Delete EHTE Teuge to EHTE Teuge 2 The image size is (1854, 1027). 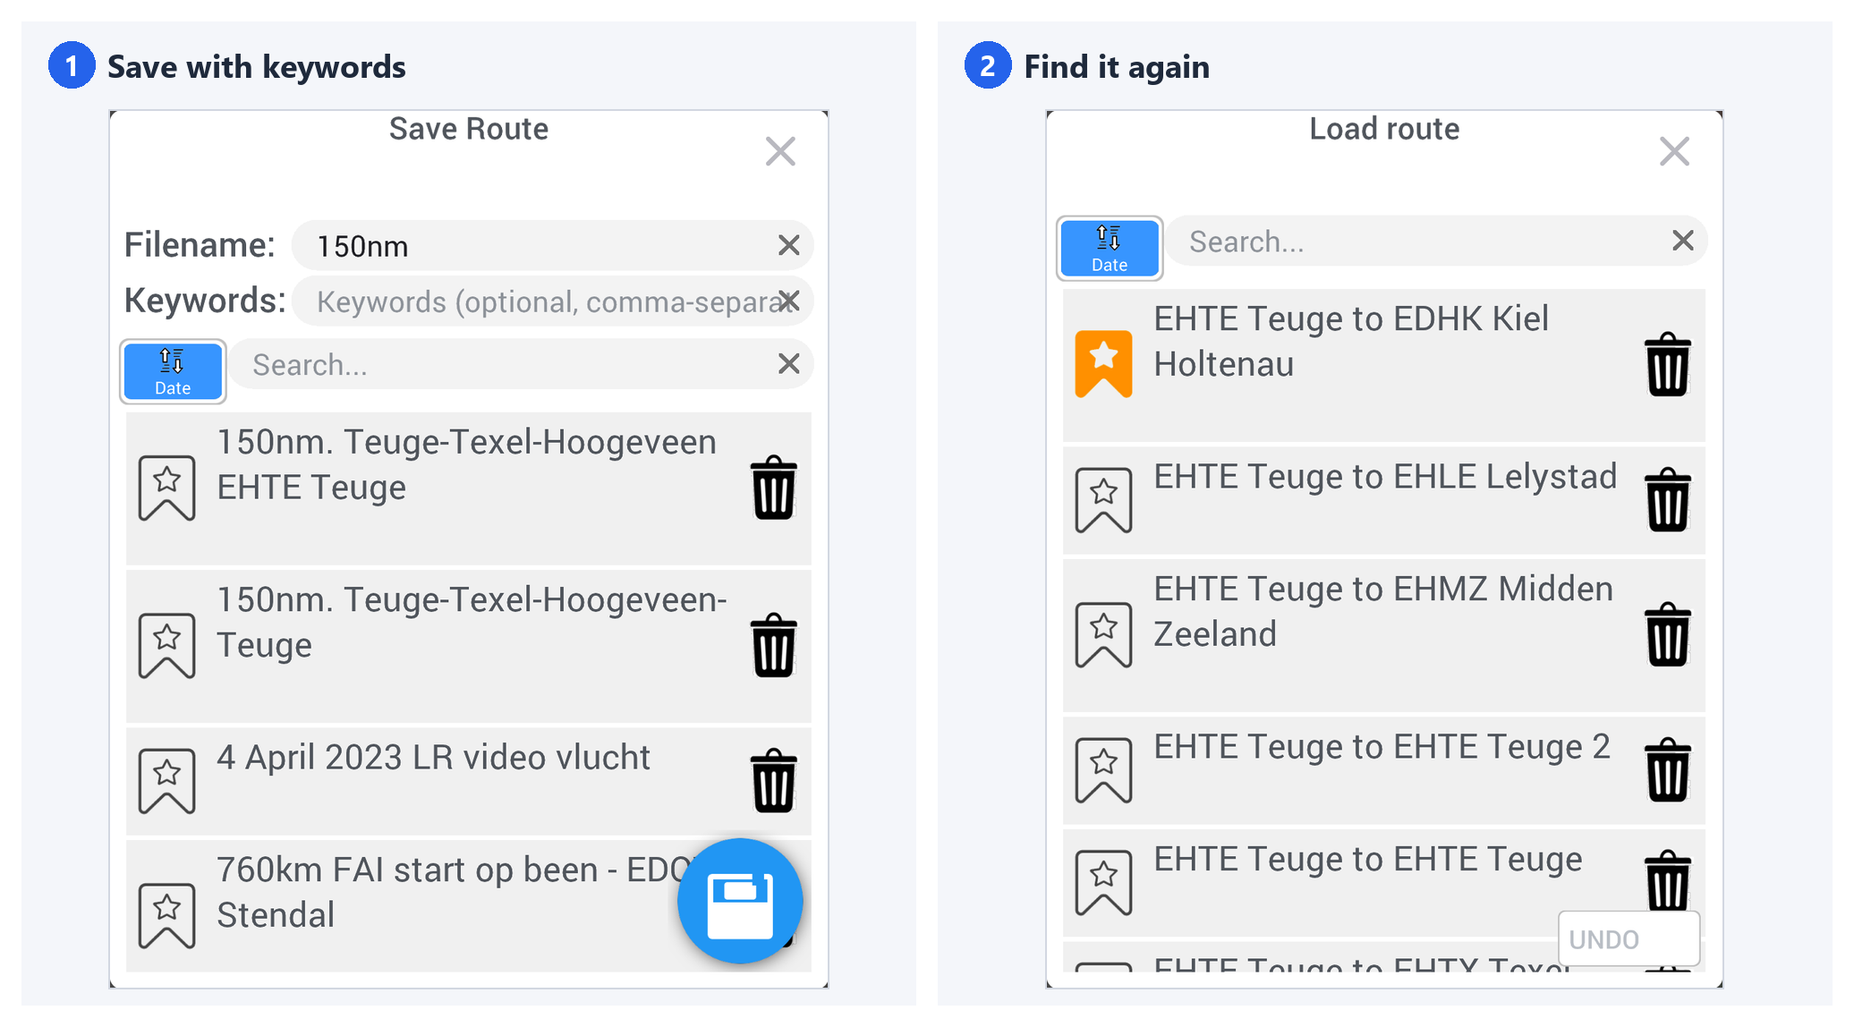pyautogui.click(x=1668, y=769)
